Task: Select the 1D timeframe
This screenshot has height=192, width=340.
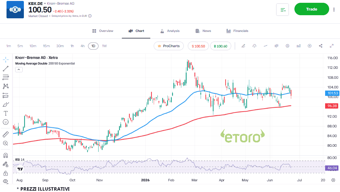Action: coord(93,46)
